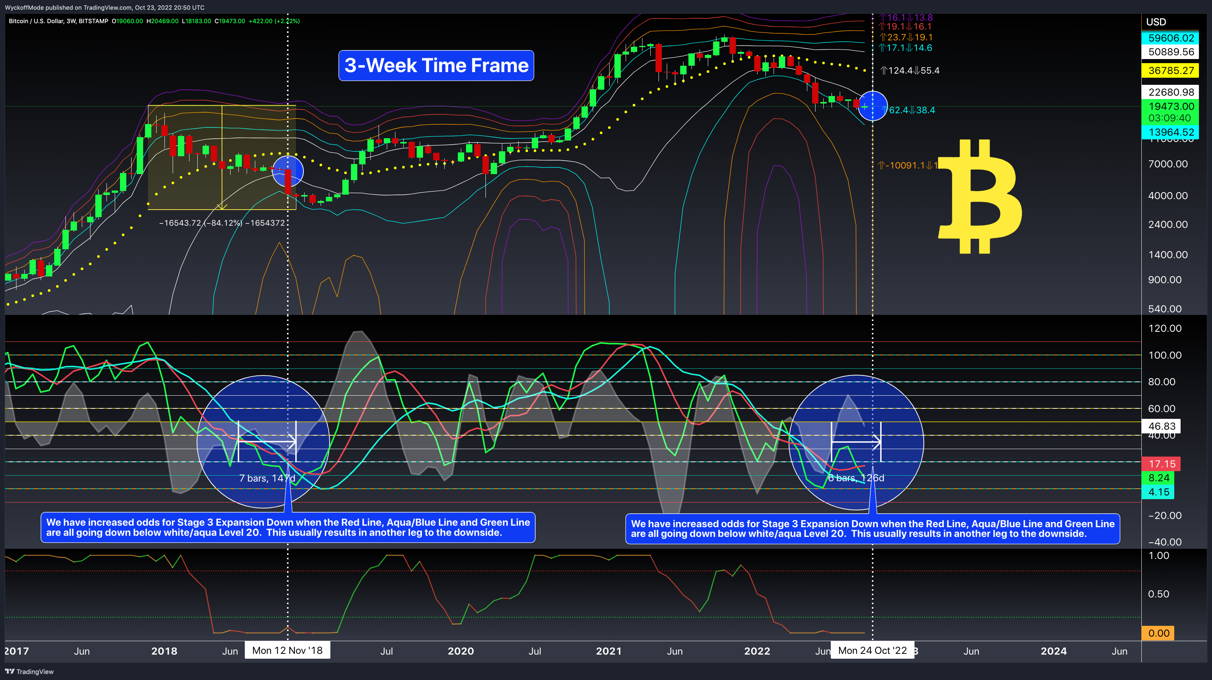Click the 46.83 oscillator value label
The image size is (1212, 680).
[x=1161, y=426]
